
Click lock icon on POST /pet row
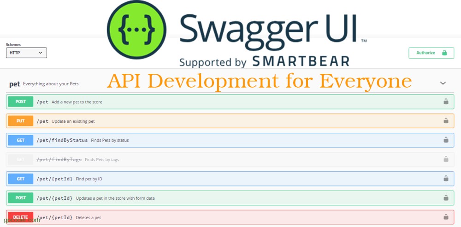446,102
